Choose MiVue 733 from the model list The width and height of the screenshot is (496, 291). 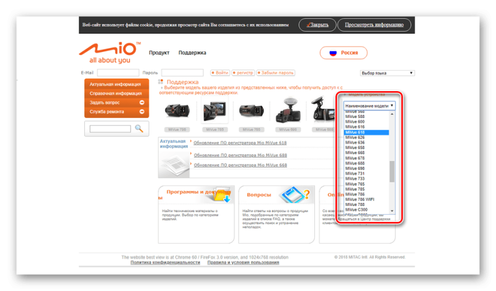point(366,179)
